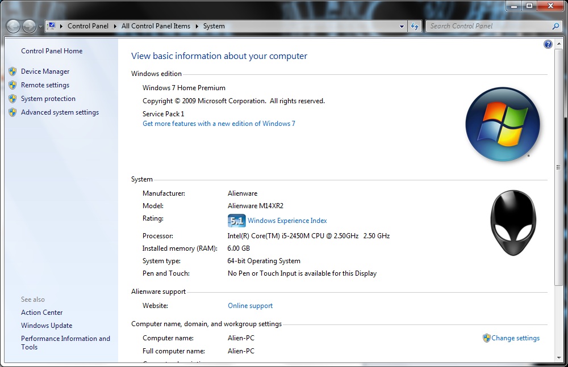Minimize the System window

point(513,6)
